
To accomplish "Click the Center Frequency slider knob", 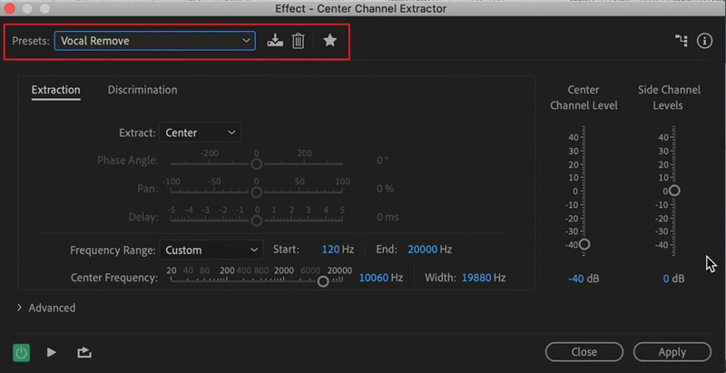I will pos(323,281).
